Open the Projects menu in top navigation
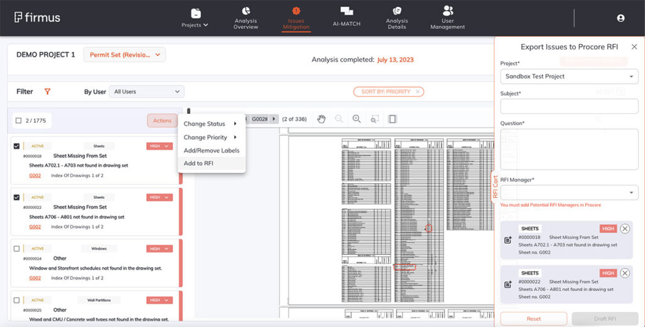Screen dimensions: 645x327 pyautogui.click(x=195, y=18)
